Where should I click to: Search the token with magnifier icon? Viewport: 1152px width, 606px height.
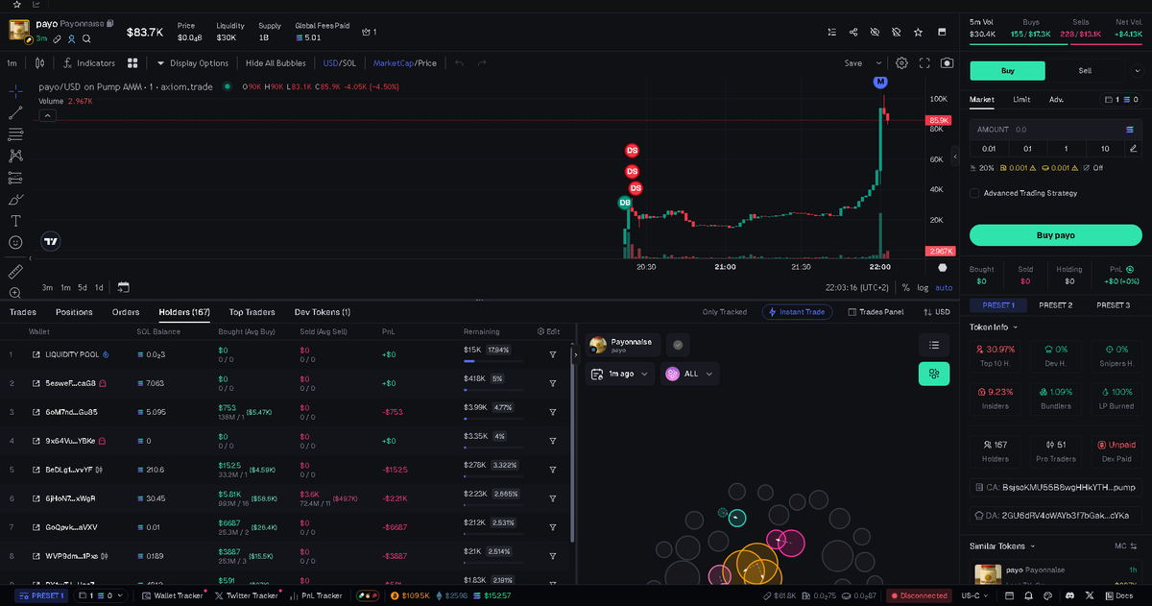pos(86,39)
